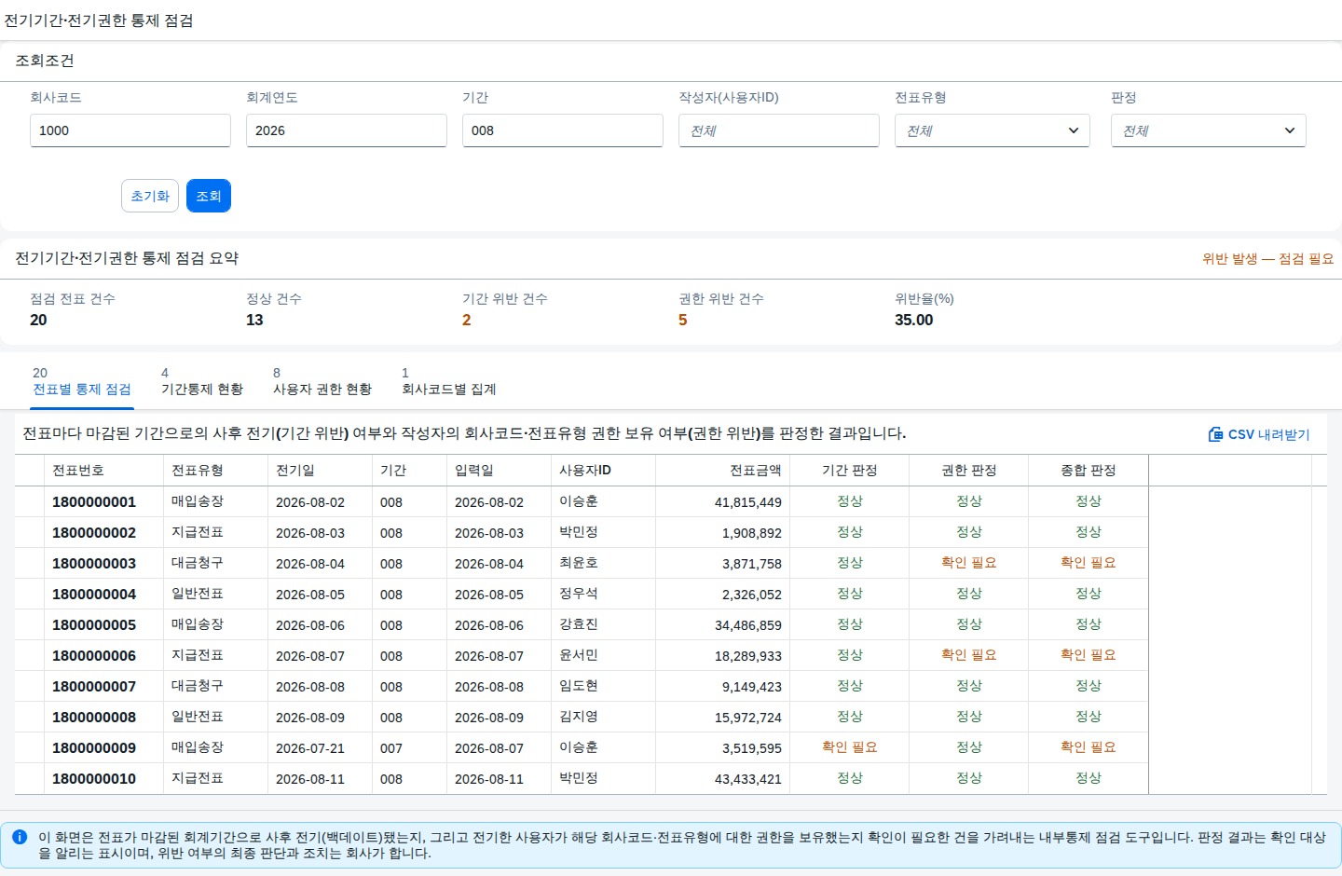Viewport: 1342px width, 876px height.
Task: Click 일반전표 in row 1800000004
Action: (x=198, y=594)
